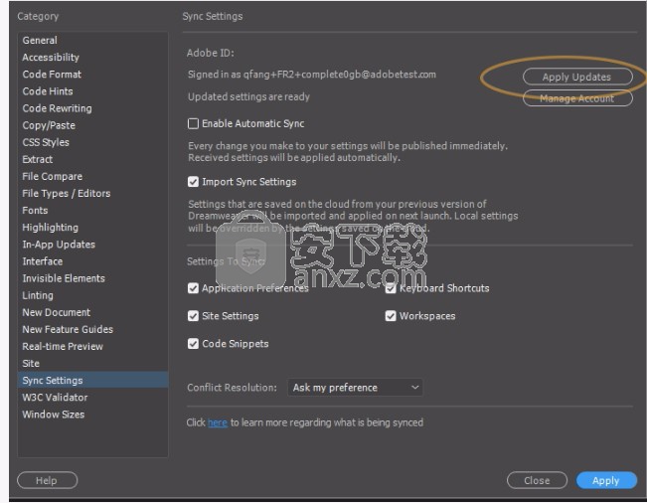Select the Site category
647x503 pixels.
click(x=92, y=363)
